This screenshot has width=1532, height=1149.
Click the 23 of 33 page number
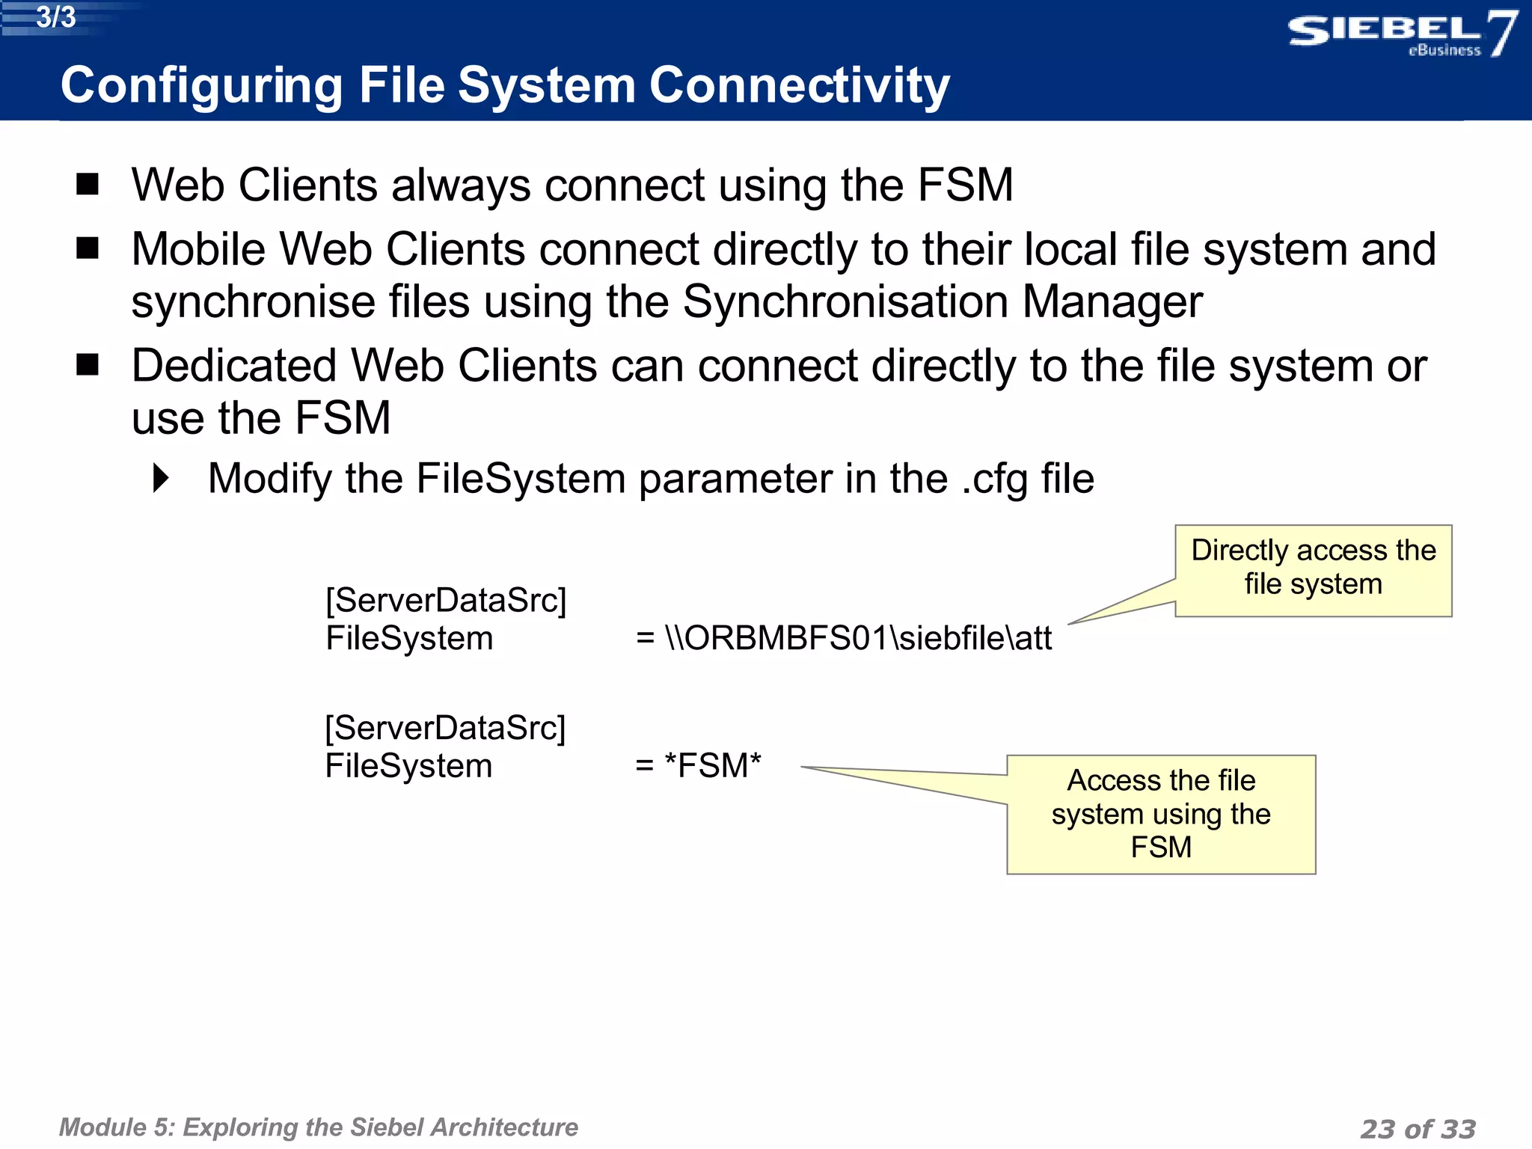tap(1418, 1128)
